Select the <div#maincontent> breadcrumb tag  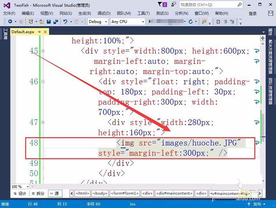click(x=174, y=193)
